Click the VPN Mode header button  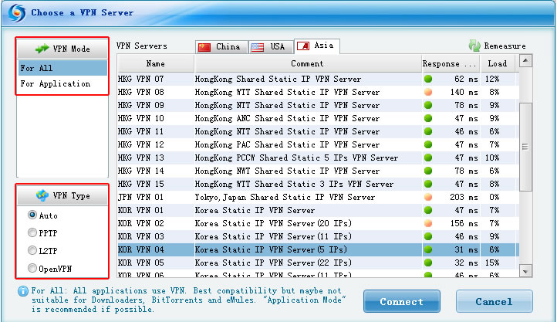[62, 49]
